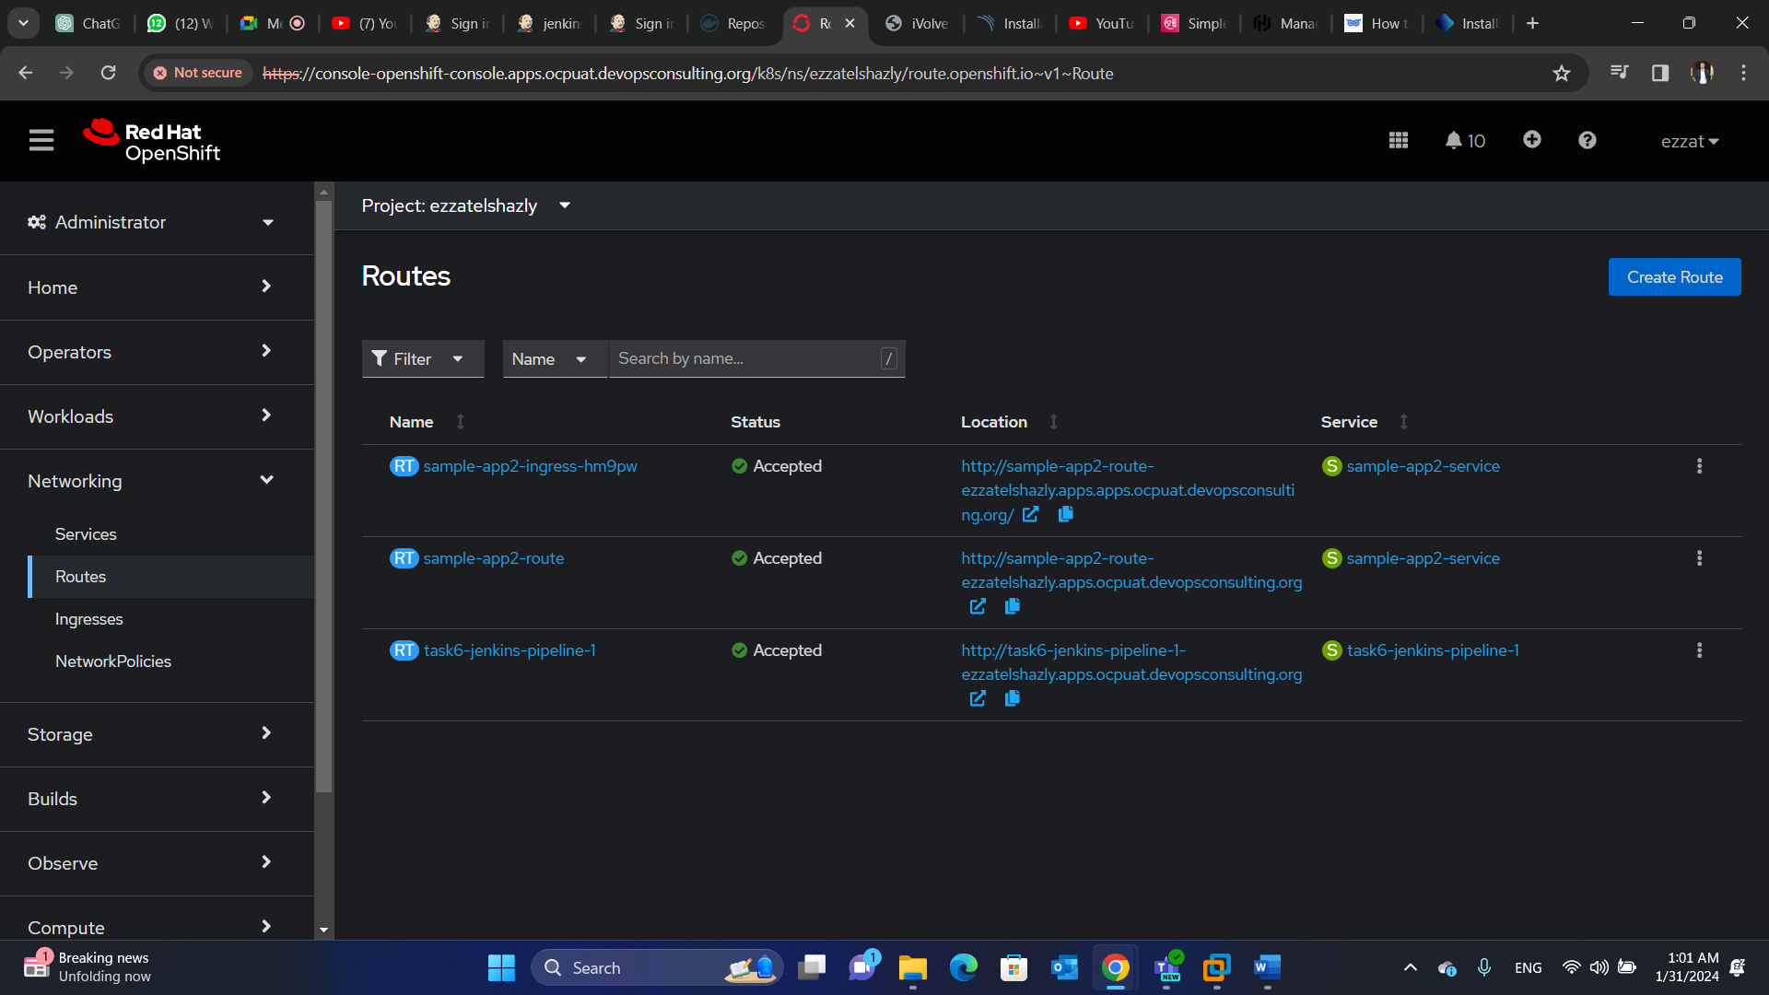Select Ingresses in the Networking menu
The height and width of the screenshot is (995, 1769).
(88, 619)
